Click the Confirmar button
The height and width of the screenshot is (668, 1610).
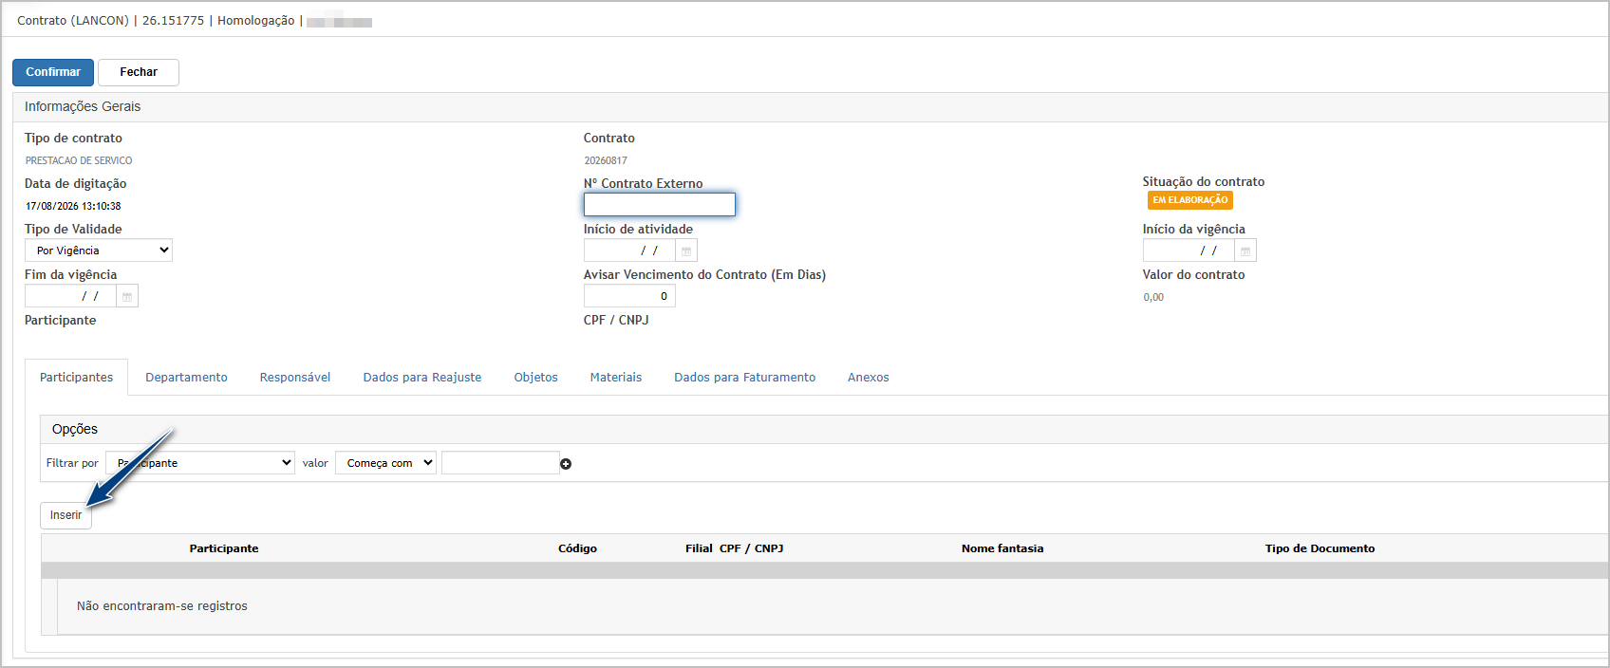(x=53, y=72)
